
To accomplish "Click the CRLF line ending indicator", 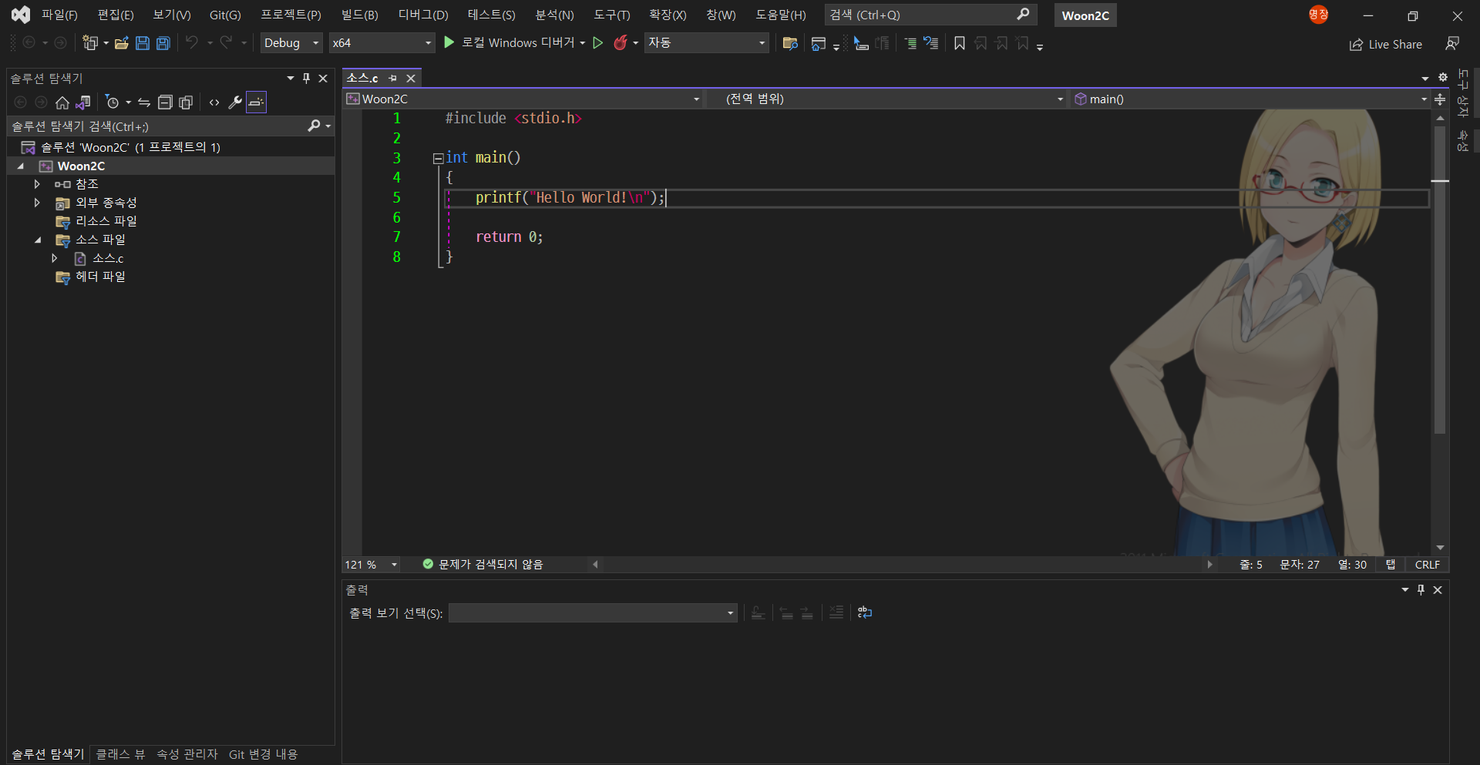I will coord(1427,565).
